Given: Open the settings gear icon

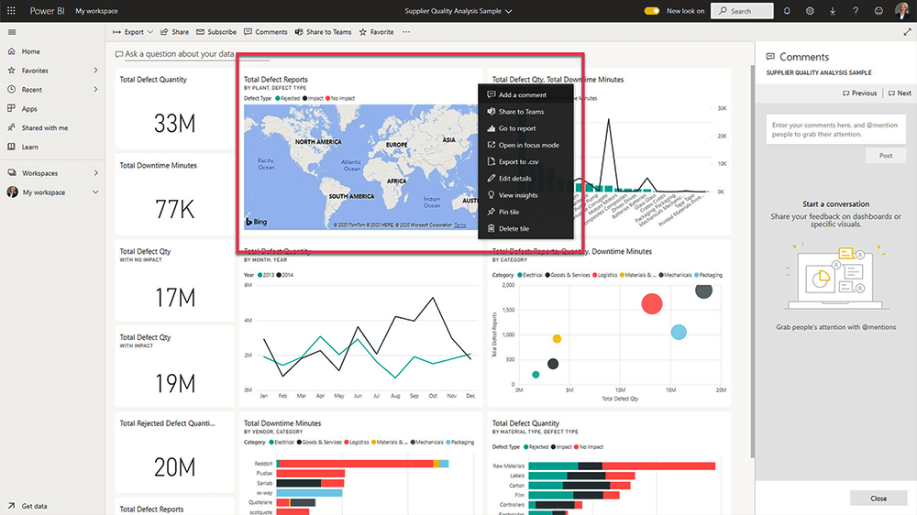Looking at the screenshot, I should pyautogui.click(x=810, y=11).
